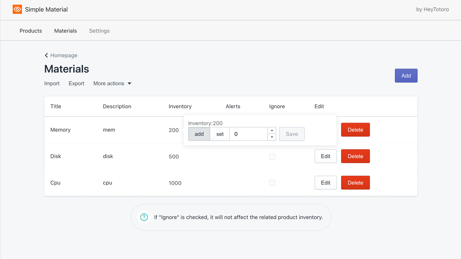461x259 pixels.
Task: Delete the Memory material
Action: 355,130
